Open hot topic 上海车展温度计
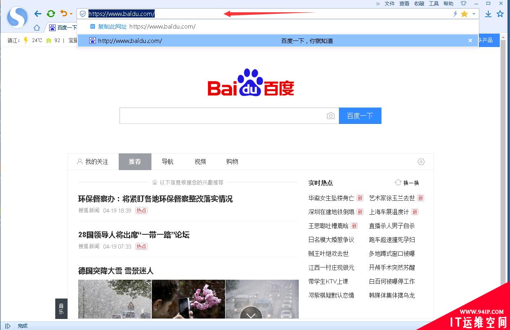This screenshot has height=330, width=510. coord(389,212)
